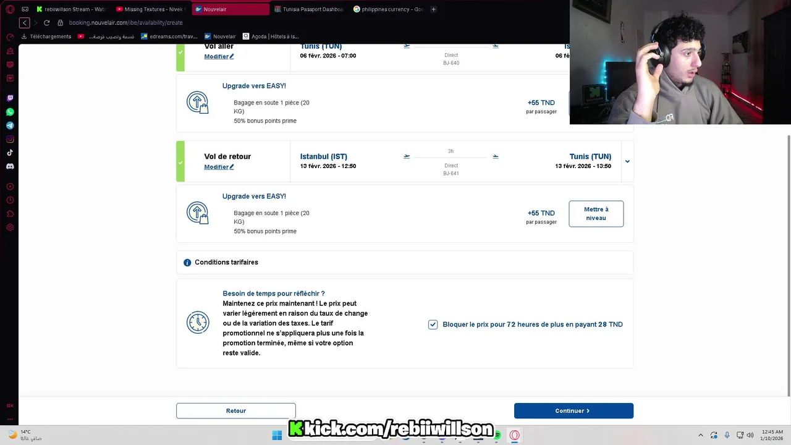Click Istanbul (IST) departure text
This screenshot has width=791, height=445.
coord(323,156)
